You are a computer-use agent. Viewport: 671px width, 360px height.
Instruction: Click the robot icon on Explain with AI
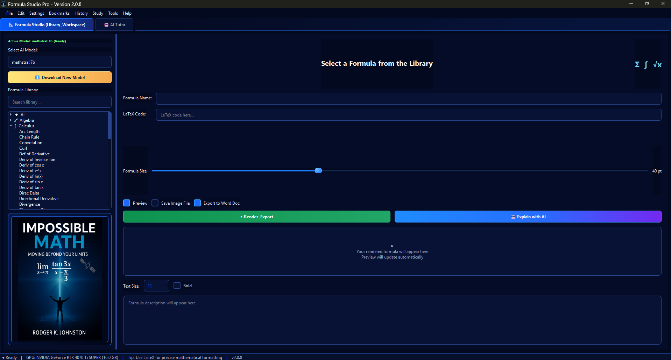click(513, 217)
